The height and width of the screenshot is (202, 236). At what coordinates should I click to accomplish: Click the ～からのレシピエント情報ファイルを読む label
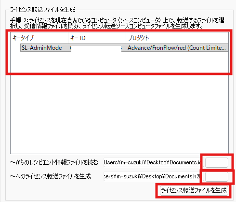[54, 162]
